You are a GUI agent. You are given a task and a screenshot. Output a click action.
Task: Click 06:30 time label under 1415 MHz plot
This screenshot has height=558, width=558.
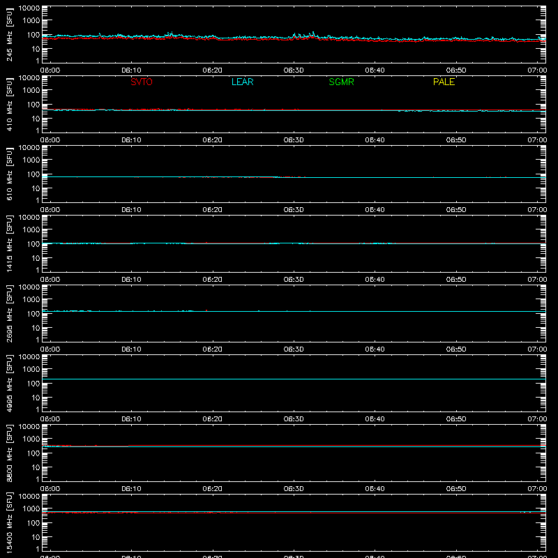pyautogui.click(x=294, y=280)
